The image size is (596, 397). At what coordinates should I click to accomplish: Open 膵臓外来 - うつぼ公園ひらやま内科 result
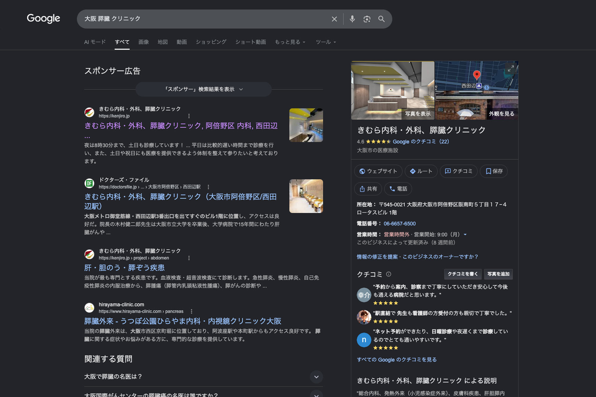(183, 321)
